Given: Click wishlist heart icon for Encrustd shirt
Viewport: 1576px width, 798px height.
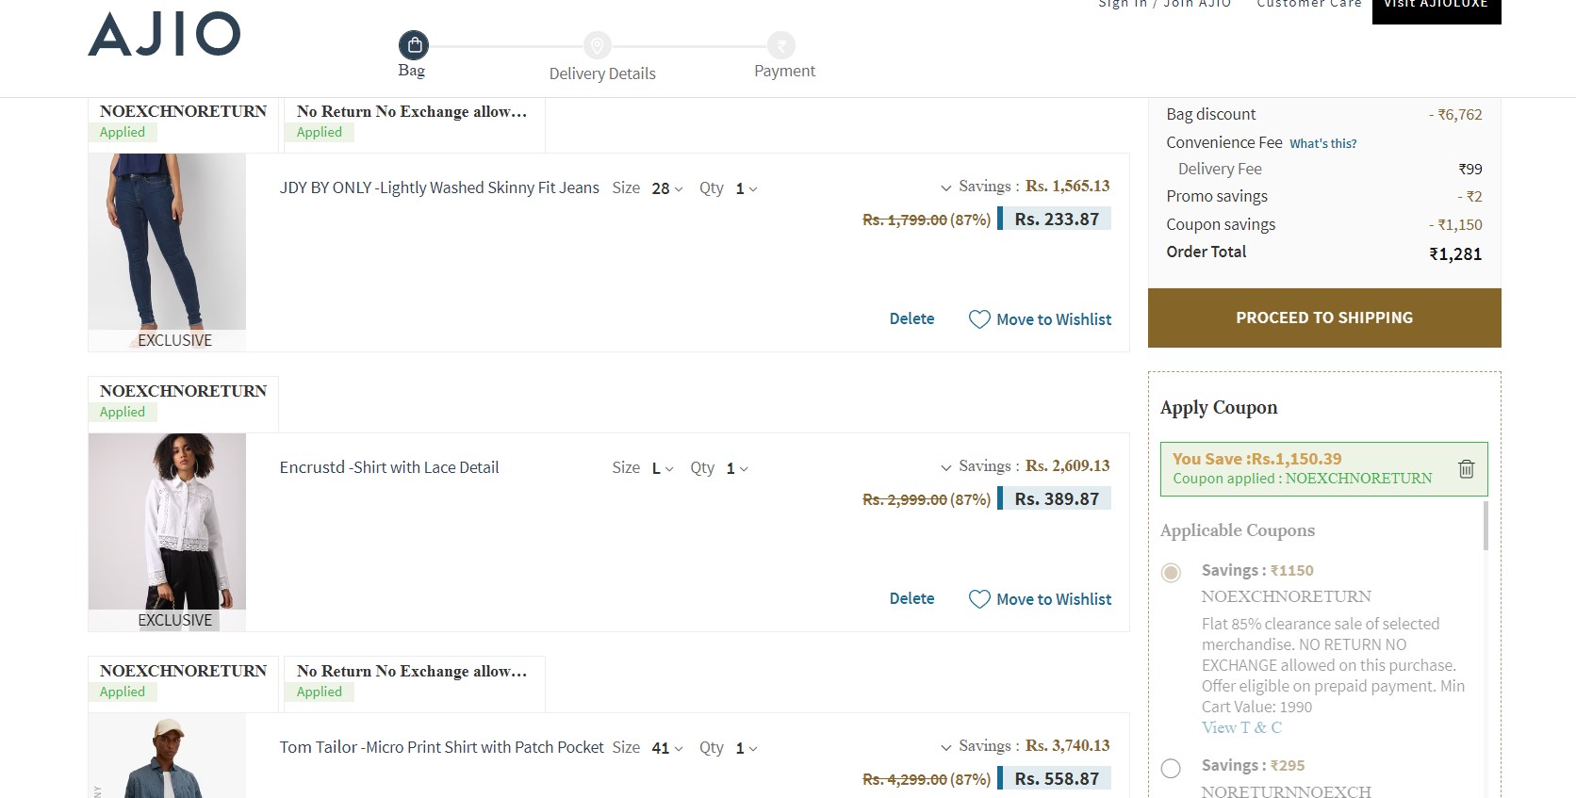Looking at the screenshot, I should [x=979, y=599].
